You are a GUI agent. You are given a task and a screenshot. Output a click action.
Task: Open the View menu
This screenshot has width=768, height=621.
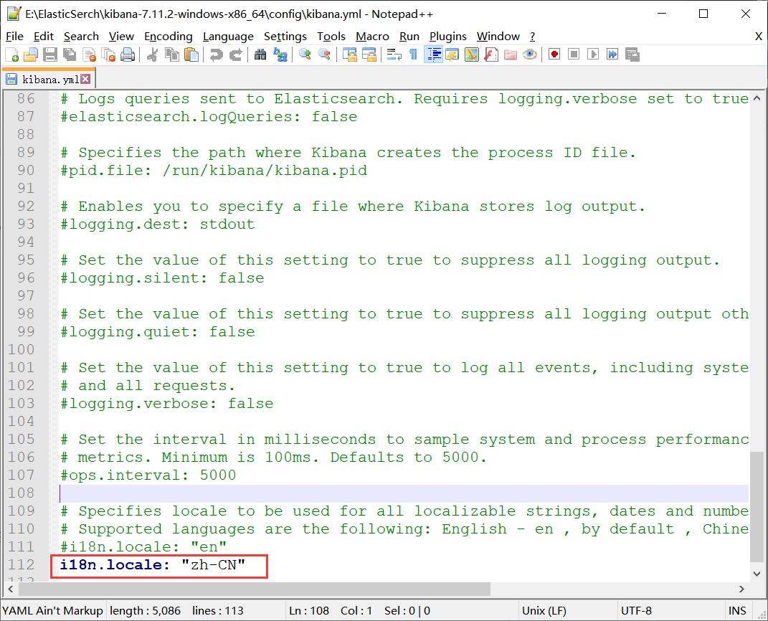click(x=121, y=37)
